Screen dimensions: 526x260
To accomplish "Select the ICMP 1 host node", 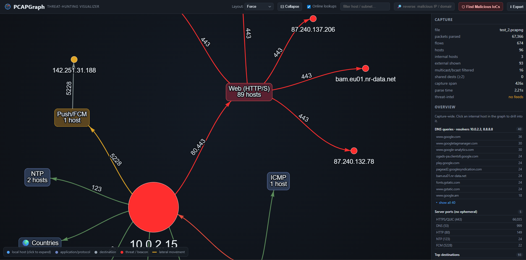I will click(x=278, y=181).
